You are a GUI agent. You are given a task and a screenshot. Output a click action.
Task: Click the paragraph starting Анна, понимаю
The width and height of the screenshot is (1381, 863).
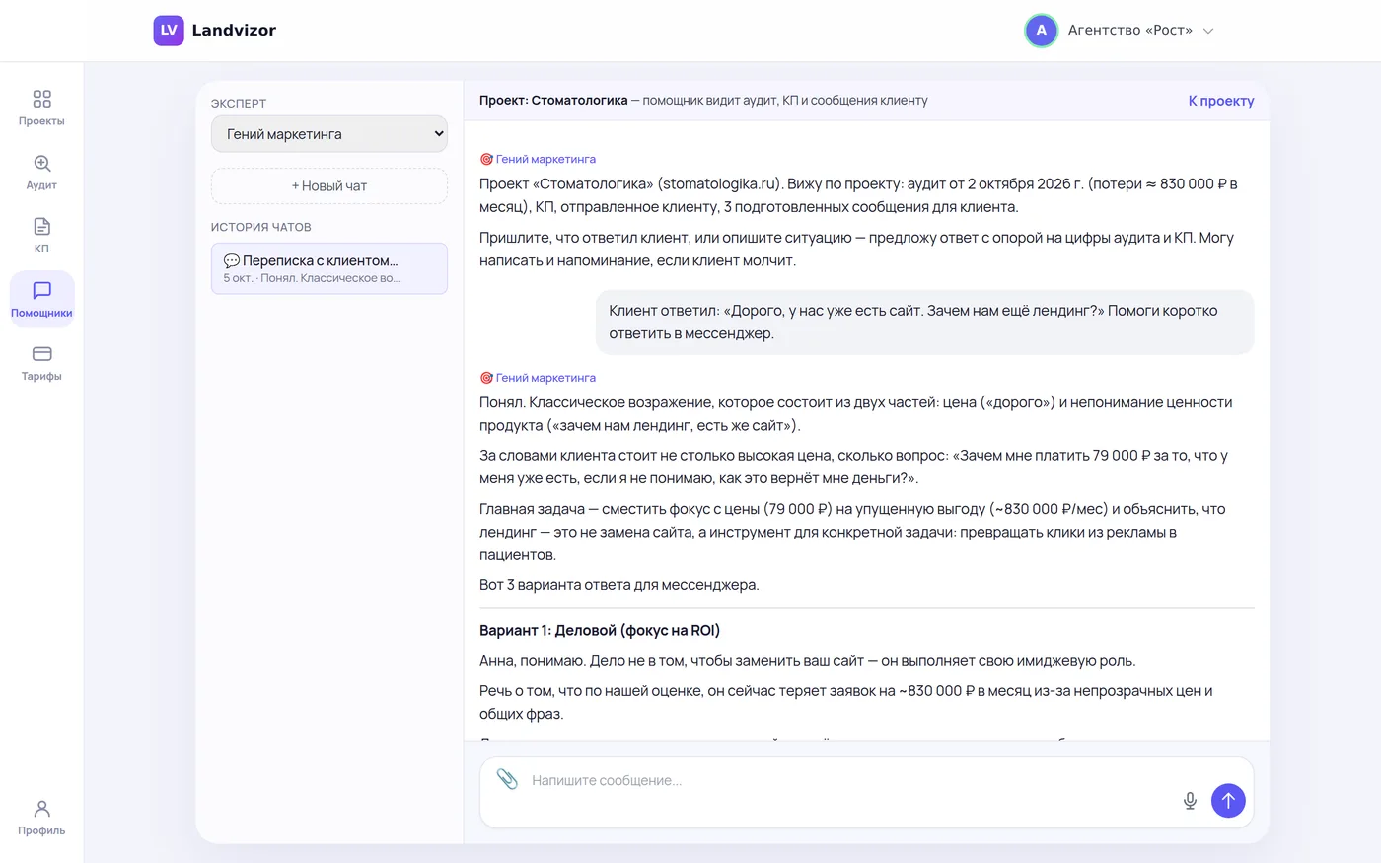pos(808,661)
